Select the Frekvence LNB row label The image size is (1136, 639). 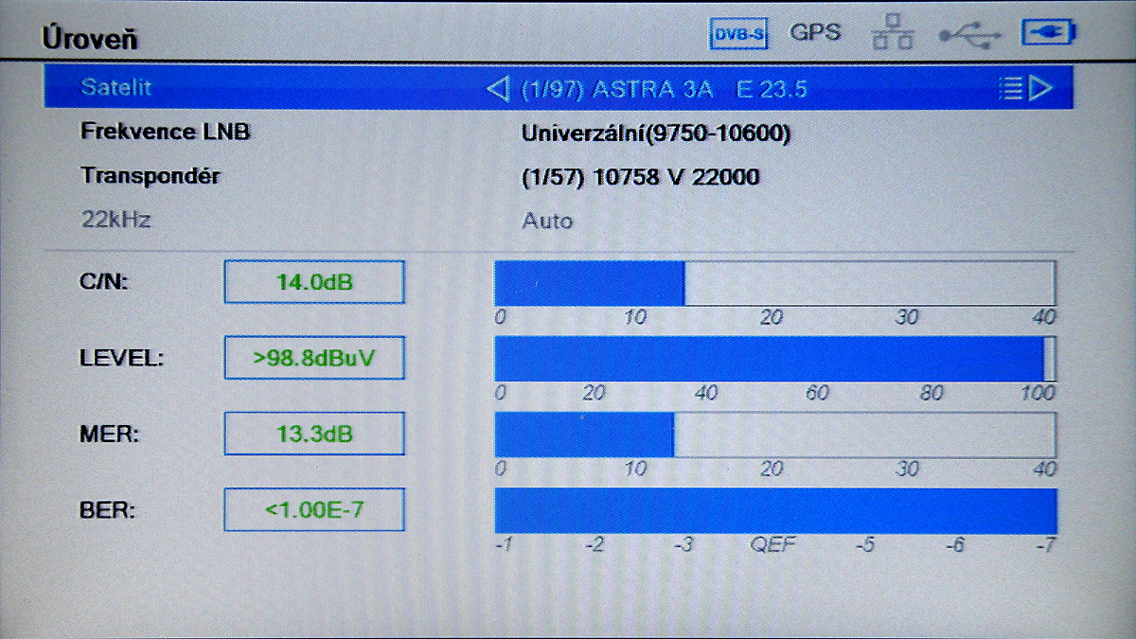166,133
